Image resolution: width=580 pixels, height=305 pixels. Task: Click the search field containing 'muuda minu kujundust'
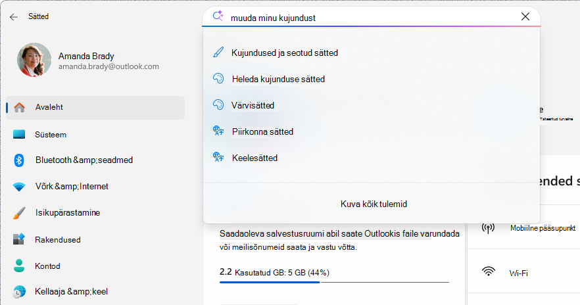[372, 17]
